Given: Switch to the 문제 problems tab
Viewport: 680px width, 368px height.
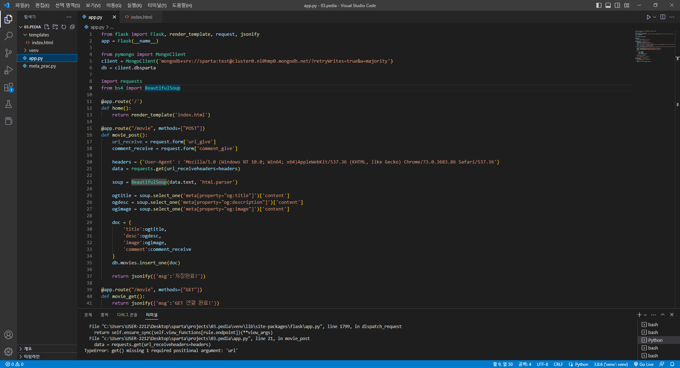Looking at the screenshot, I should (88, 315).
